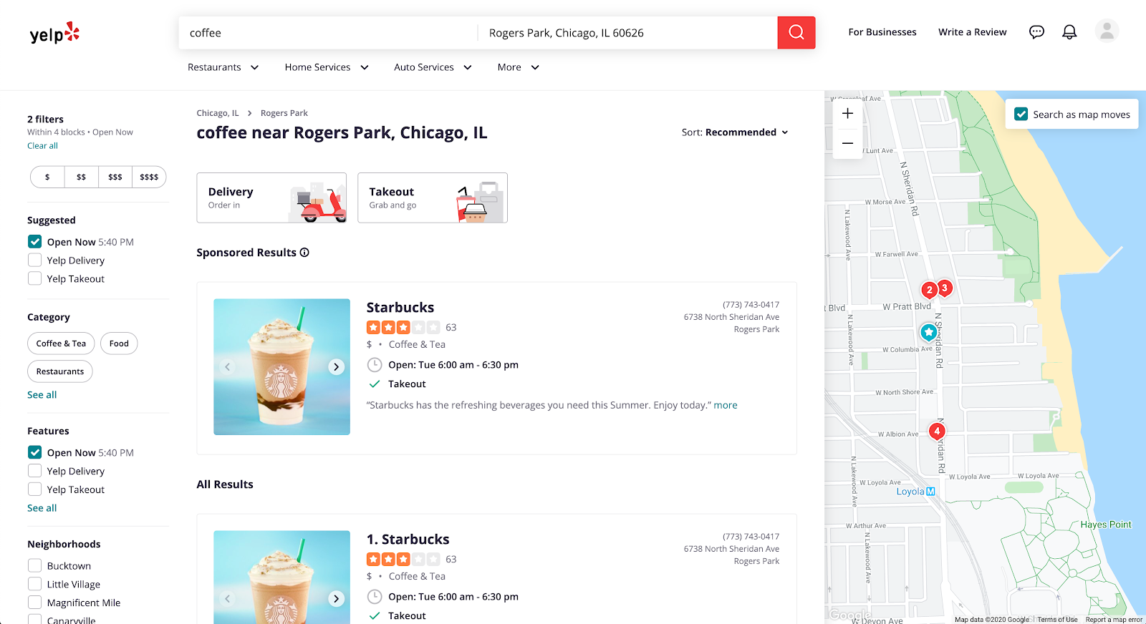The width and height of the screenshot is (1146, 624).
Task: Click Report a map error link
Action: click(x=1114, y=620)
